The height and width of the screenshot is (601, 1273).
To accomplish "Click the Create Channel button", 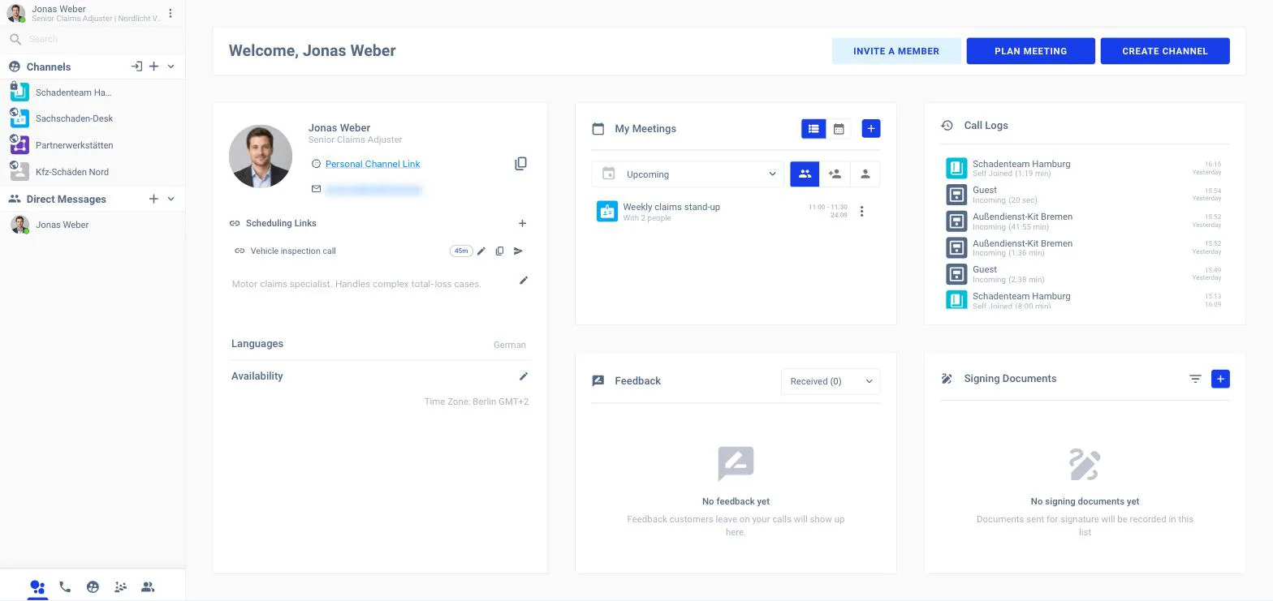I will point(1165,51).
